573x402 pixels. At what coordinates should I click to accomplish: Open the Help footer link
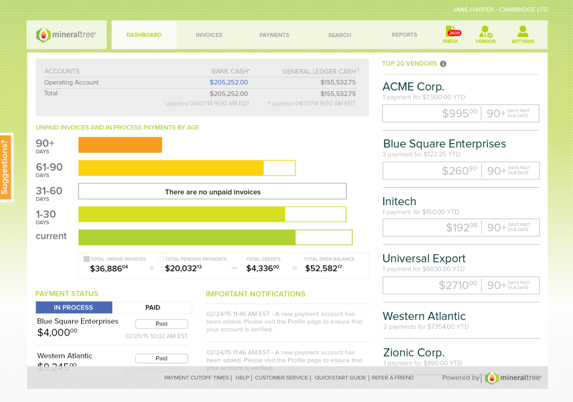tap(242, 378)
